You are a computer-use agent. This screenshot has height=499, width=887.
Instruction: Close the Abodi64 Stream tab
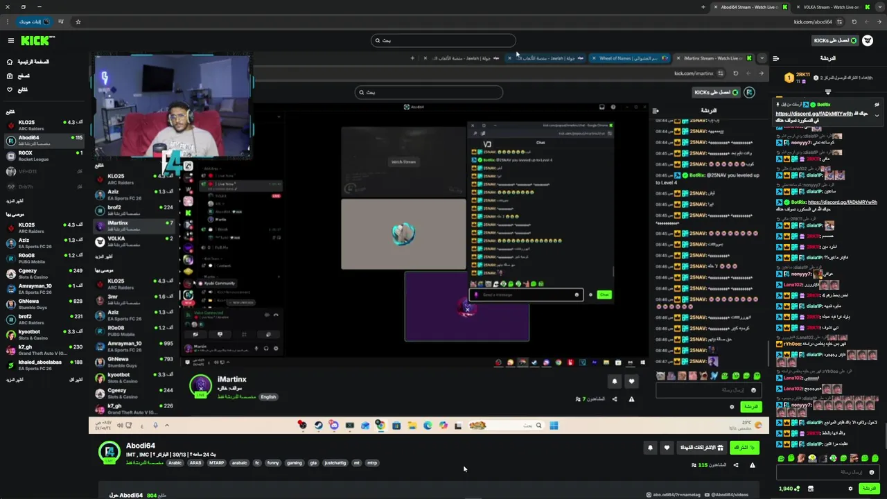click(716, 7)
